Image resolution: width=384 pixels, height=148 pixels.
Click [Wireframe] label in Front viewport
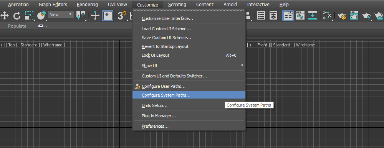point(306,45)
